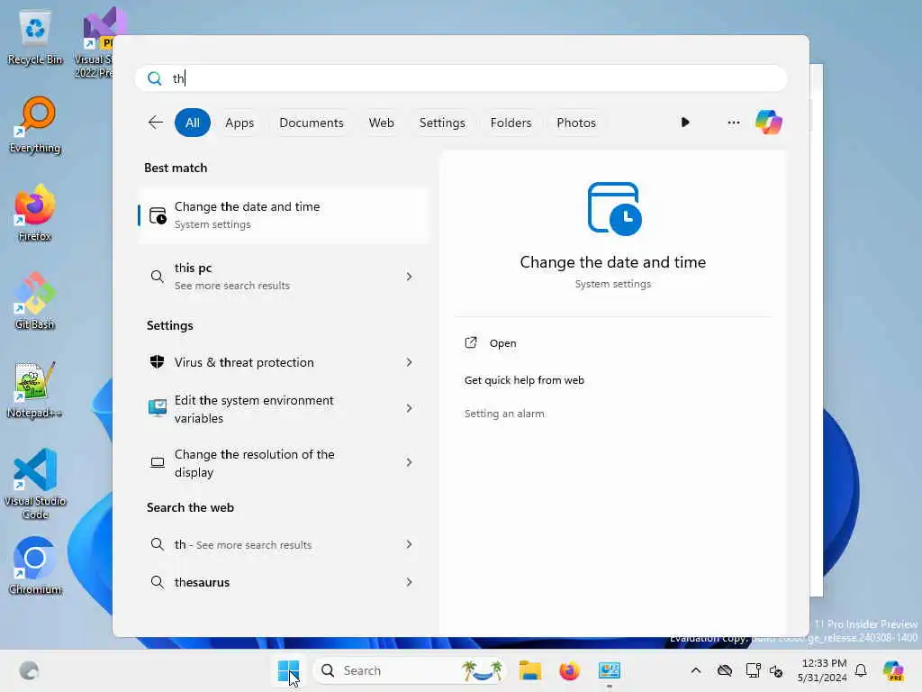The height and width of the screenshot is (692, 922).
Task: Switch to the Documents filter tab
Action: tap(311, 123)
